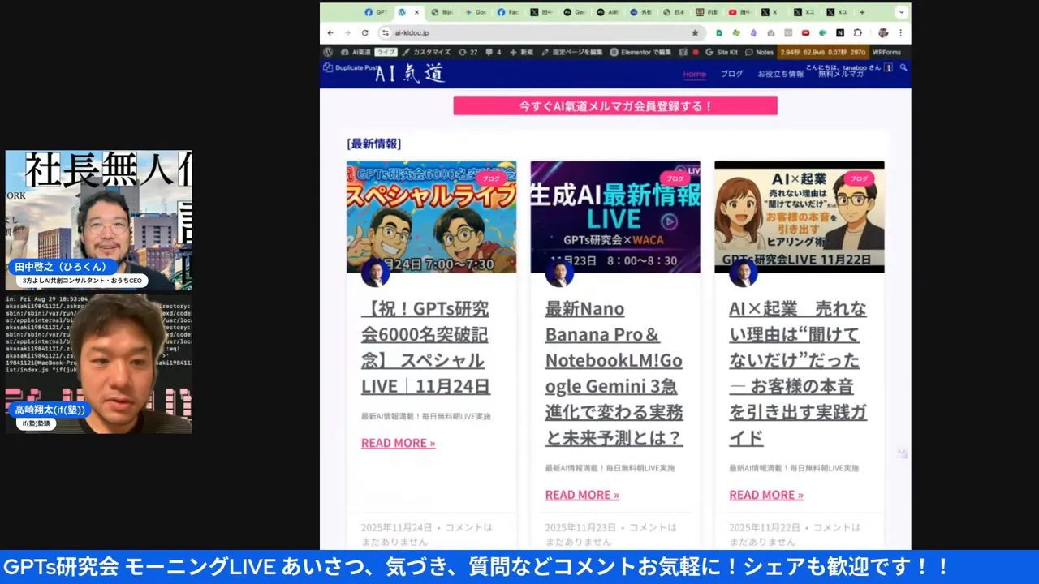The image size is (1039, 584).
Task: Open the 新規 dropdown in the admin bar
Action: point(524,52)
